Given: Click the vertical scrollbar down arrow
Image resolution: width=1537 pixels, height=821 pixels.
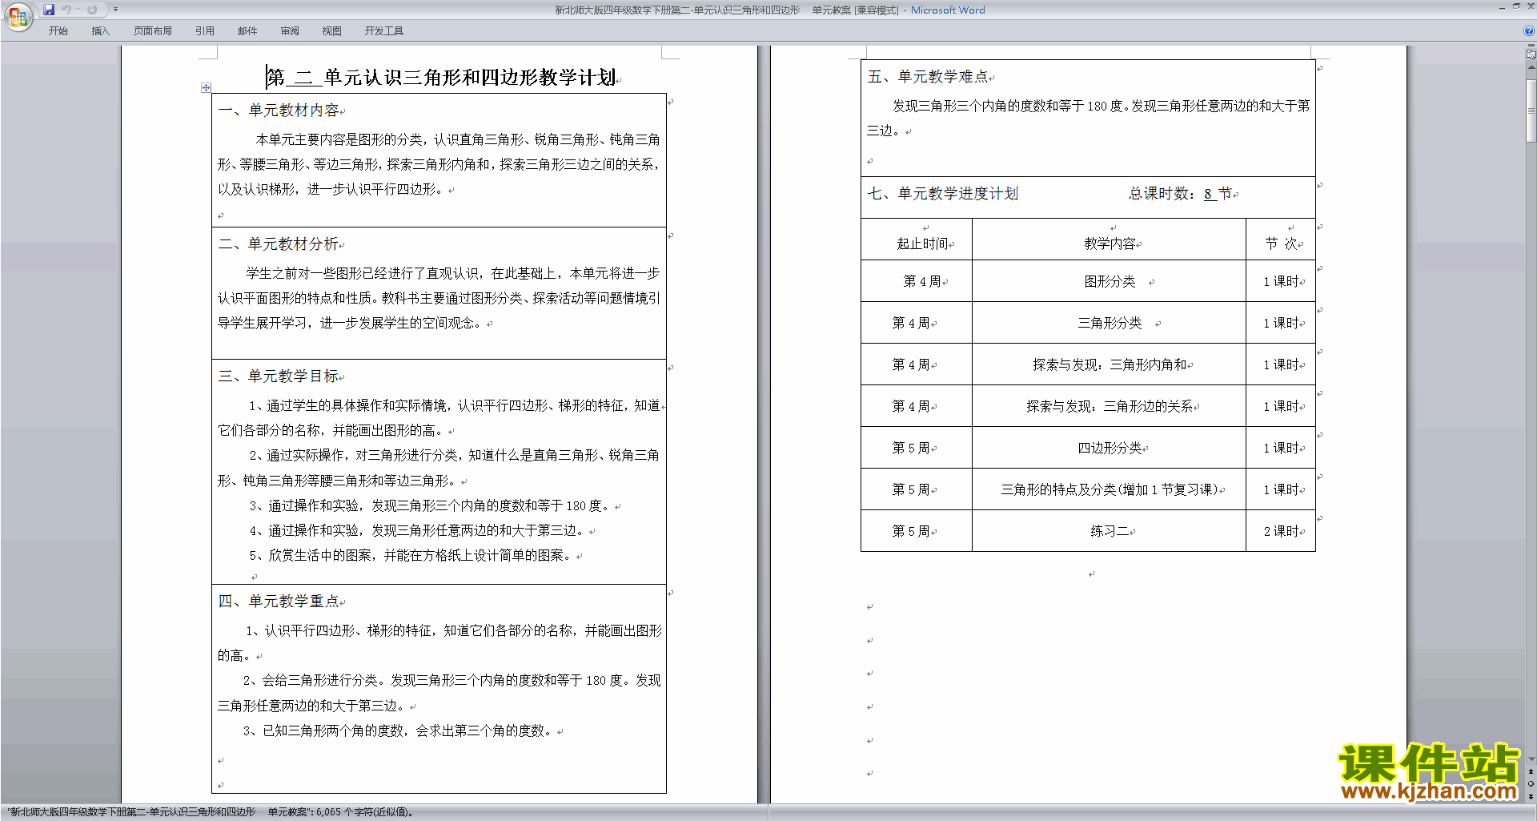Looking at the screenshot, I should click(x=1531, y=759).
